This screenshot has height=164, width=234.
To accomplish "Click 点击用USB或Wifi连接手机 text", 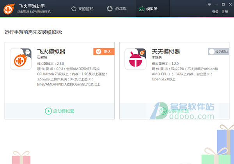I will pyautogui.click(x=34, y=12).
